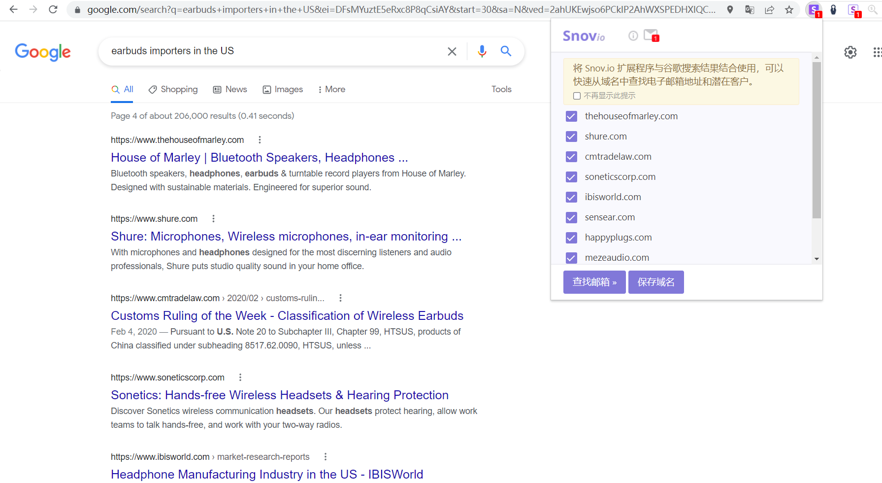Screen dimensions: 882x483
Task: Open the translate page icon
Action: pyautogui.click(x=750, y=9)
